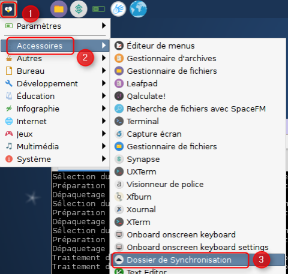Expand the Paramètres submenu arrow
This screenshot has width=288, height=274.
pos(104,26)
